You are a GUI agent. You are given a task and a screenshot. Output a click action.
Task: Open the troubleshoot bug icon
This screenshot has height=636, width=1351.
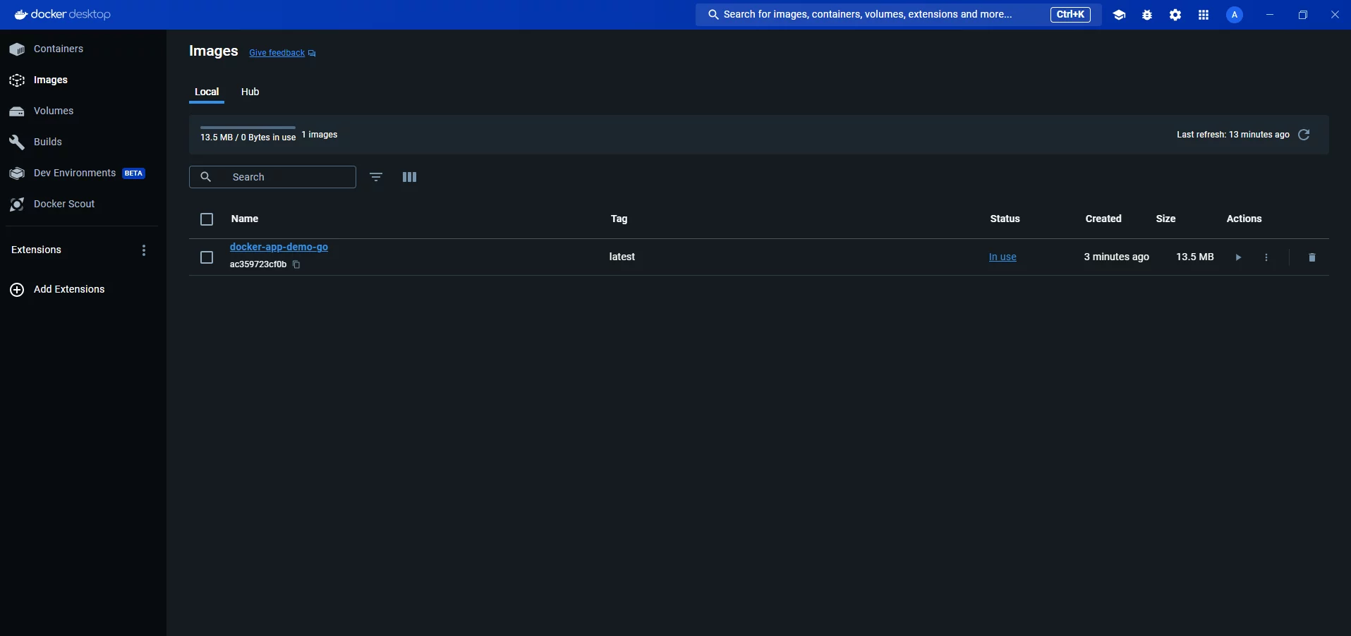tap(1147, 15)
